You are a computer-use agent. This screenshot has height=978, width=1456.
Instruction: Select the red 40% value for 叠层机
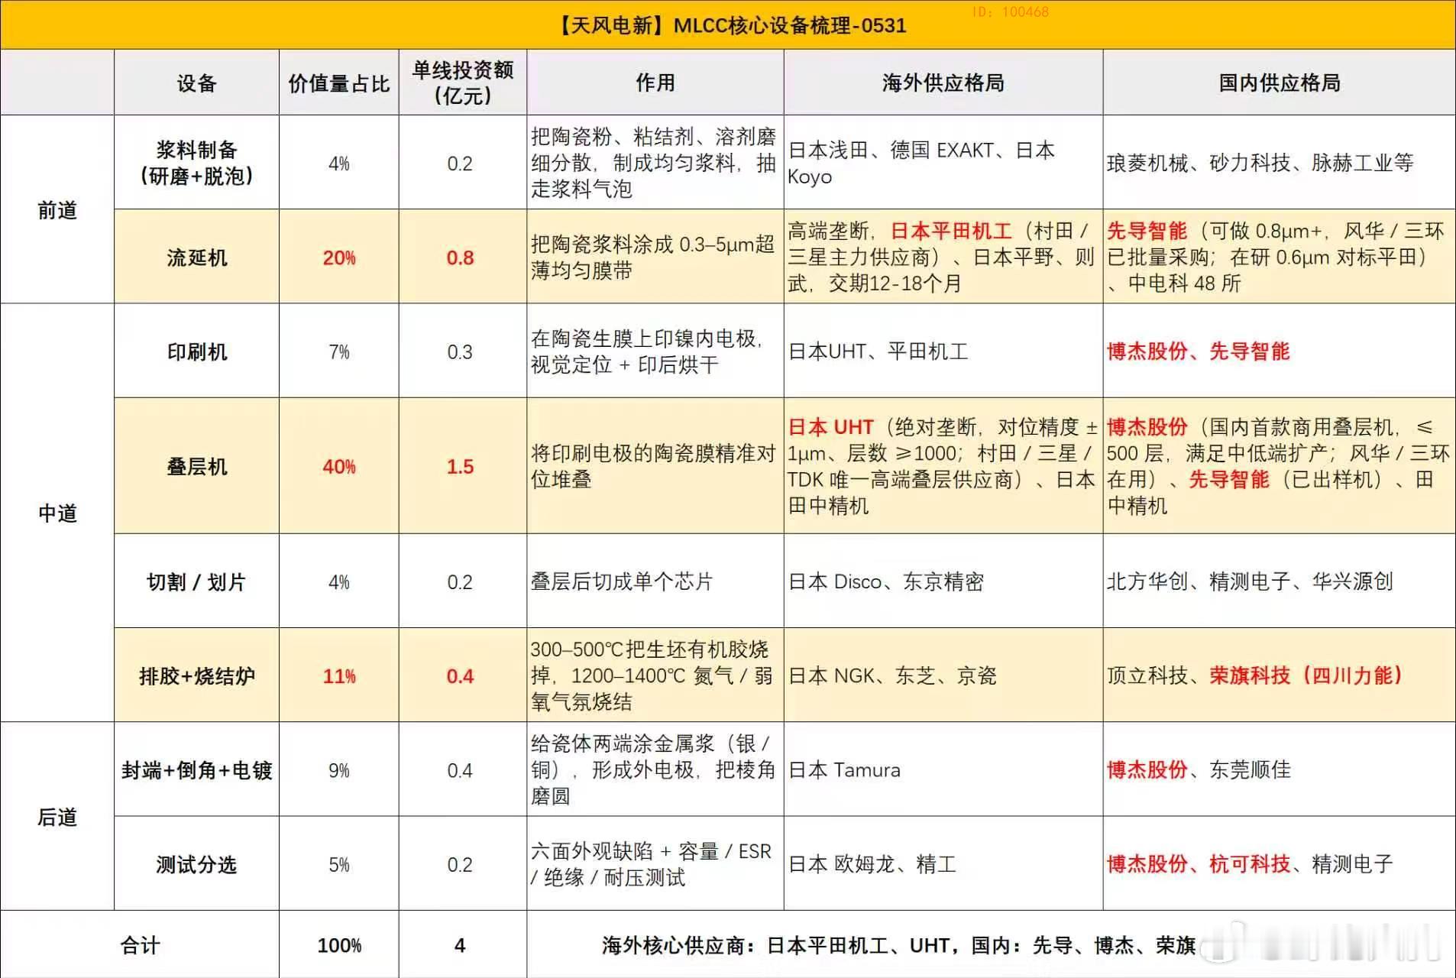coord(338,466)
